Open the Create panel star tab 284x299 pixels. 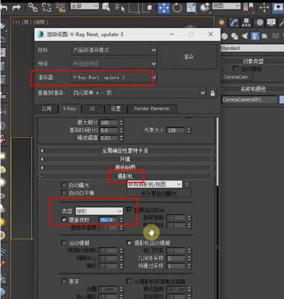[222, 23]
